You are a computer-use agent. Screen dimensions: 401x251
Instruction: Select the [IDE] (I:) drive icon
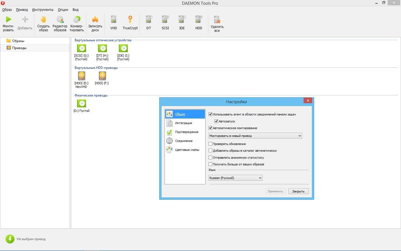123,48
